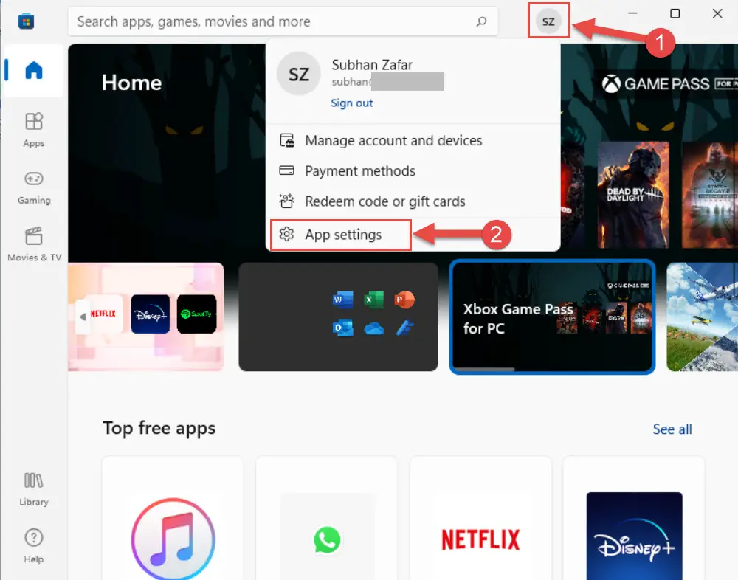Close the Microsoft Store window
Screen dimensions: 738x580
tap(717, 14)
